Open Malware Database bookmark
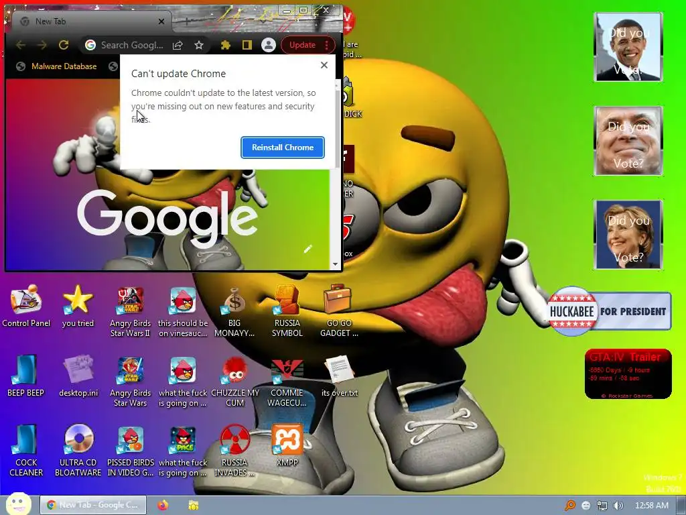686x515 pixels. pos(56,66)
